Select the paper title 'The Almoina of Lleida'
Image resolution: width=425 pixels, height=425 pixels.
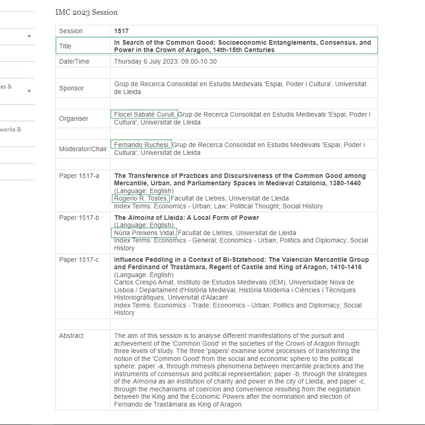pos(187,218)
